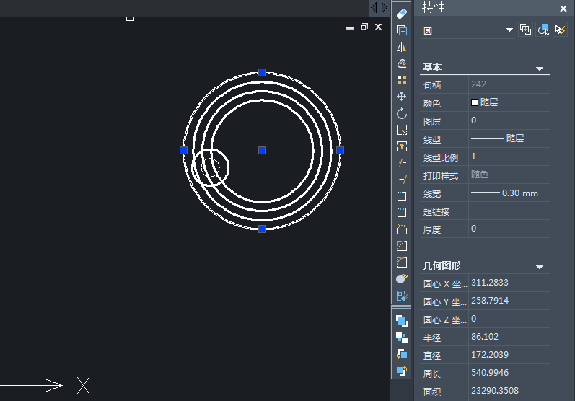575x401 pixels.
Task: Click the Select Objects icon in properties panel
Action: [543, 30]
